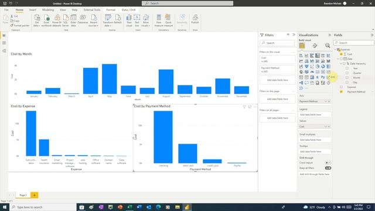Open the More visuals dropdown

[145, 21]
